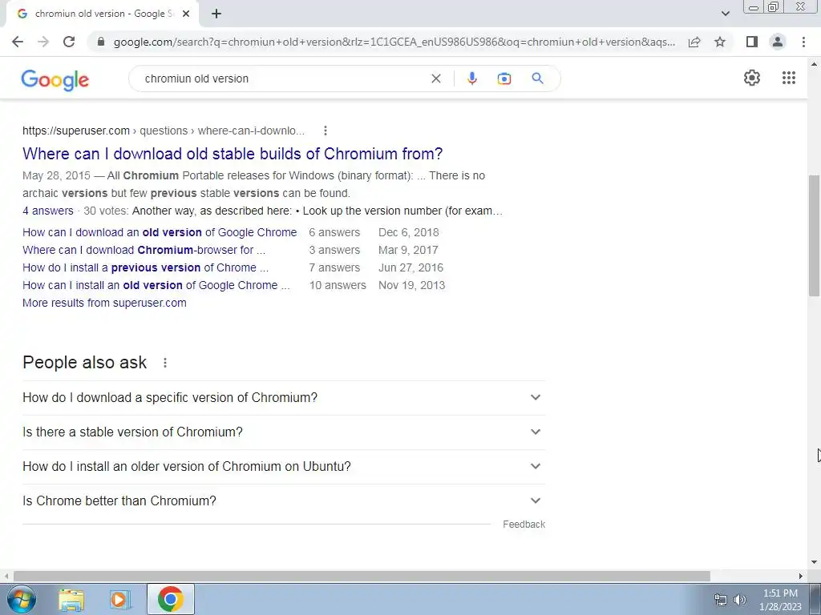Open the new tab plus button
Screen dimensions: 821x615
(x=216, y=14)
